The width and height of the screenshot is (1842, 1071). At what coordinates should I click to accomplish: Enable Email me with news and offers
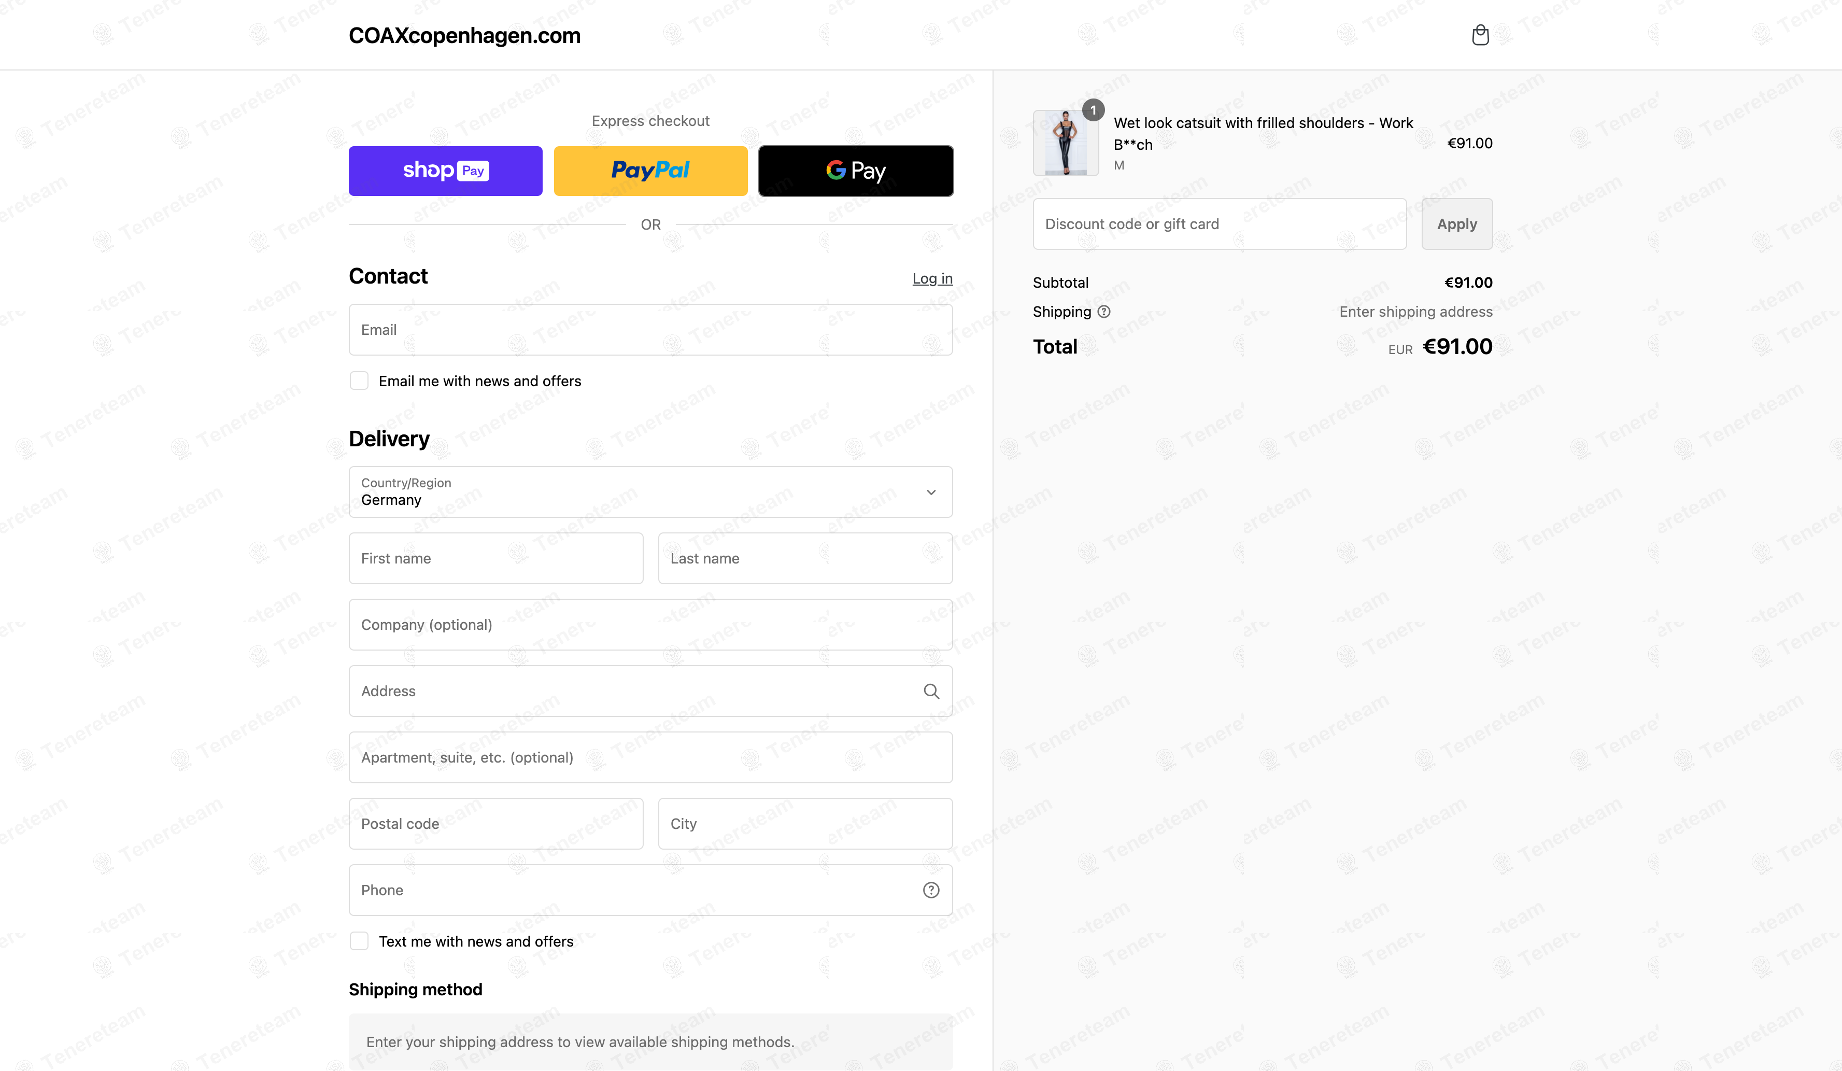tap(359, 381)
